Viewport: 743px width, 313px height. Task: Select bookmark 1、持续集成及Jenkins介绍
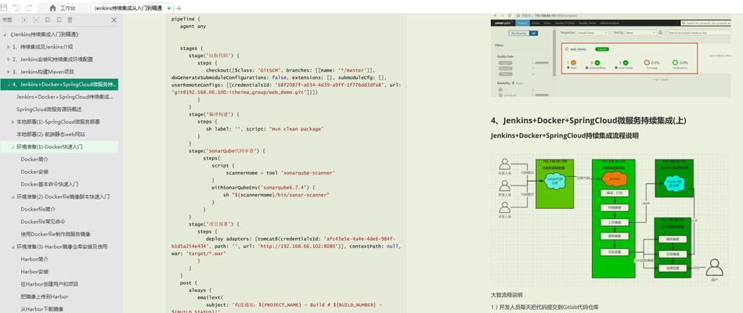tap(42, 47)
